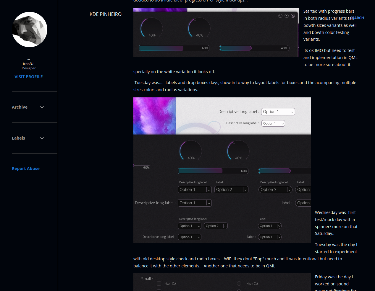Expand the Archive section chevron
The image size is (375, 291).
42,107
